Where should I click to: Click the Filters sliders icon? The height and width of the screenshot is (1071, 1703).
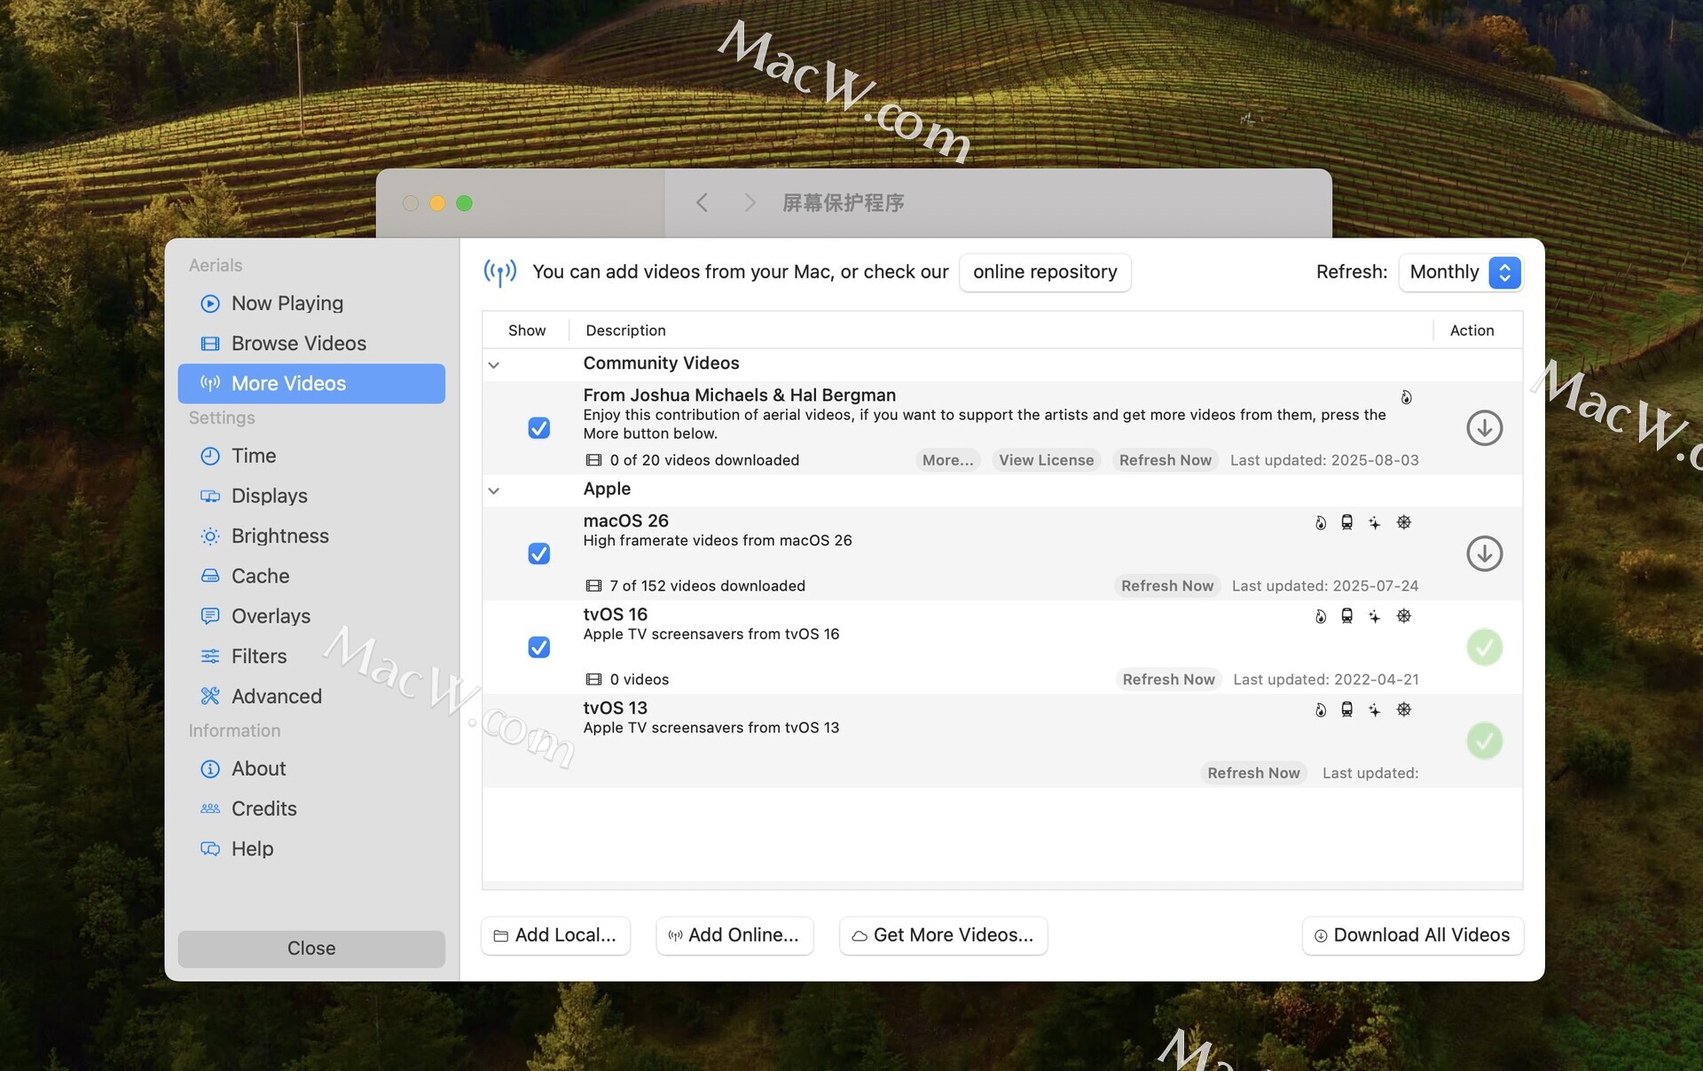click(210, 656)
